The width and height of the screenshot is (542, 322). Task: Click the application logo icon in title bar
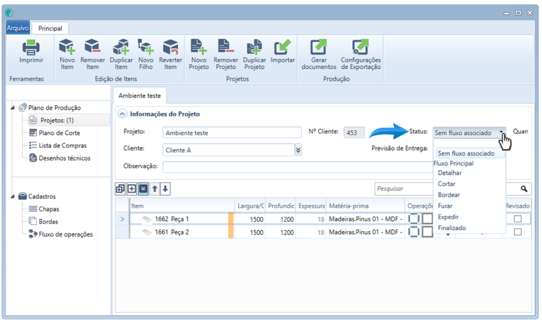(10, 13)
